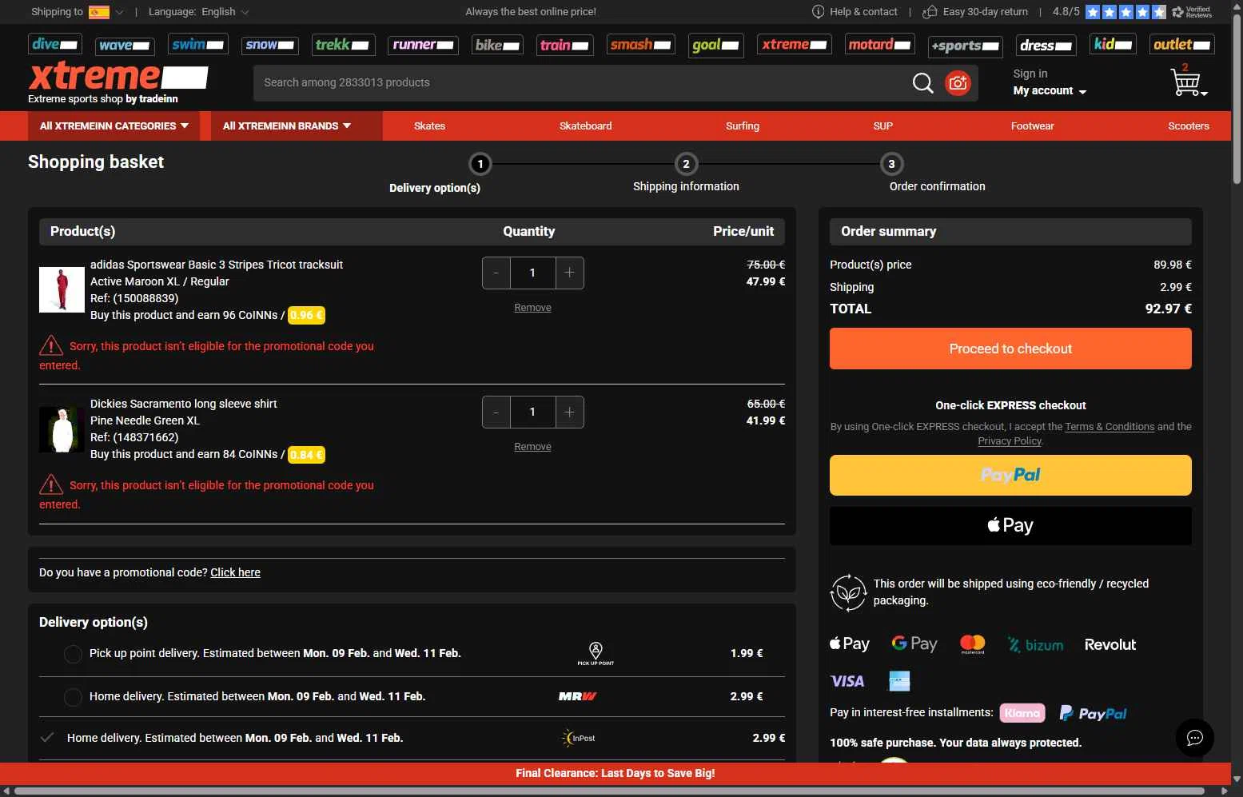Select Pick up point delivery option
The image size is (1243, 797).
click(73, 654)
